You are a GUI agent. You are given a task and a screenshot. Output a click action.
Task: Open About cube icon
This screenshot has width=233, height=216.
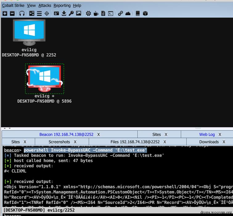point(145,14)
